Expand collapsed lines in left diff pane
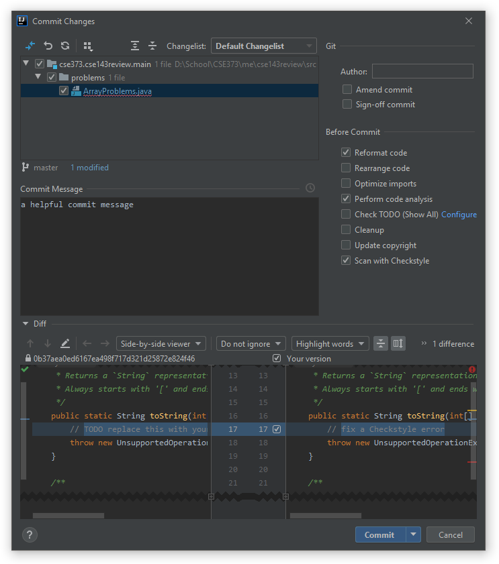 point(212,496)
